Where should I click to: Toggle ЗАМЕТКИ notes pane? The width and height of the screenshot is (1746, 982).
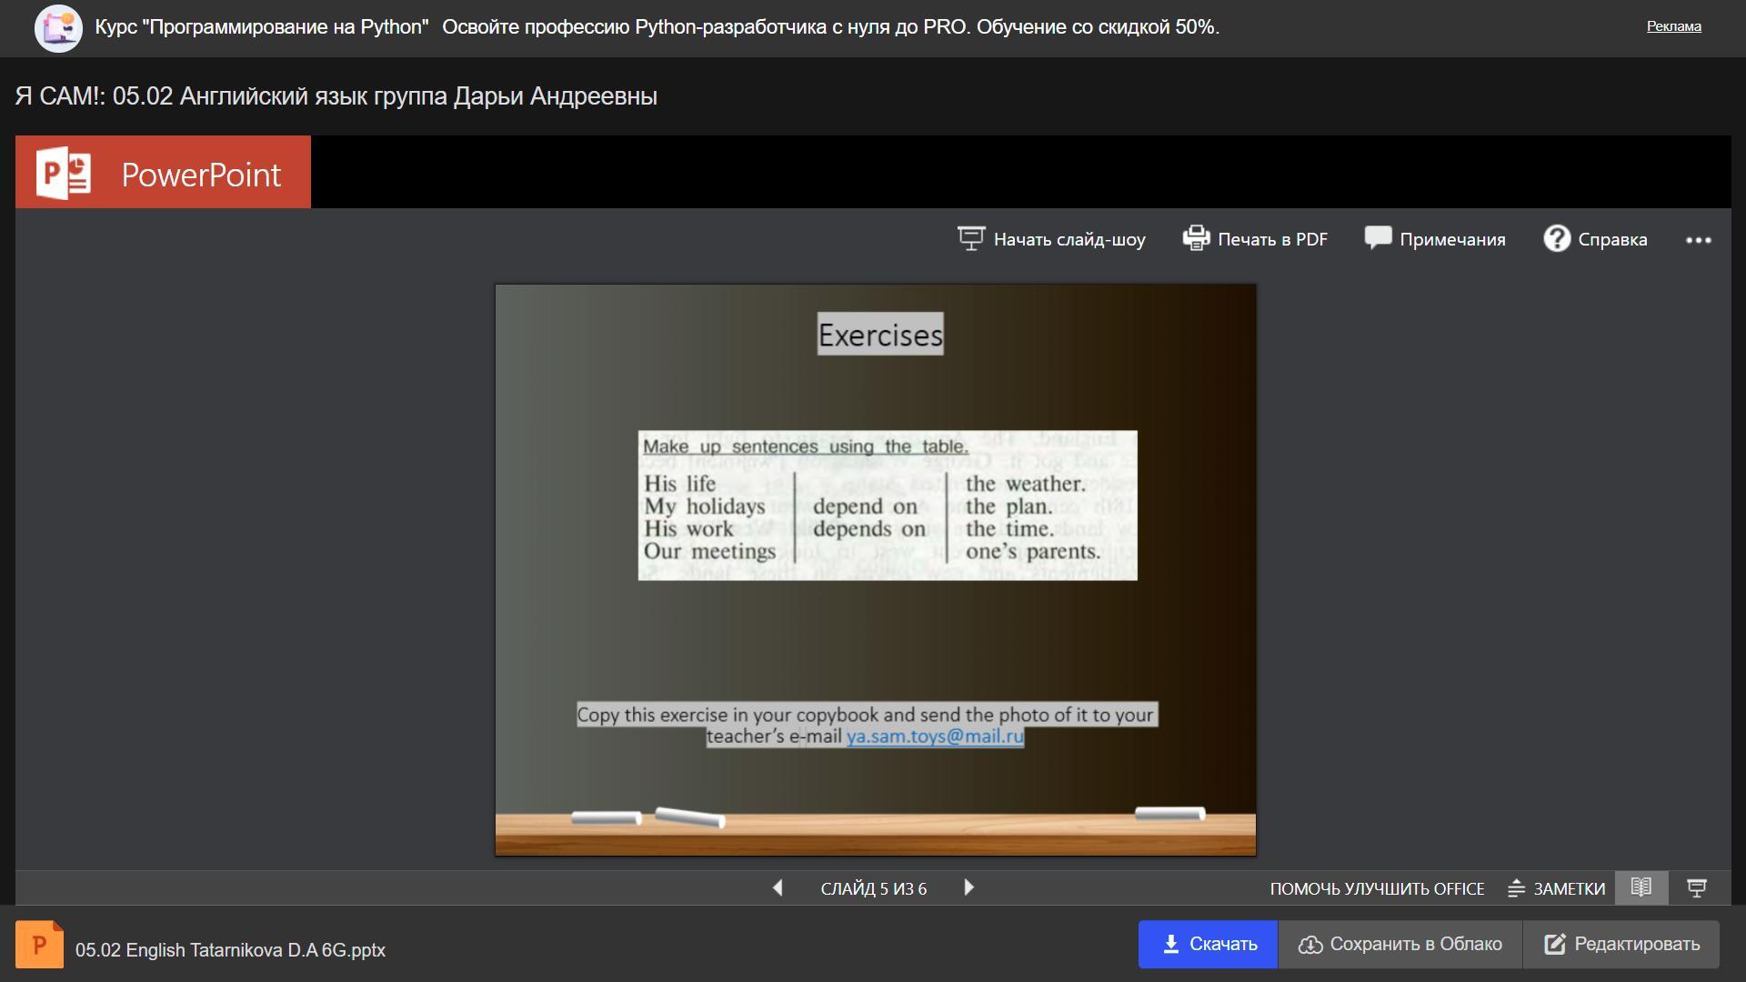1557,888
